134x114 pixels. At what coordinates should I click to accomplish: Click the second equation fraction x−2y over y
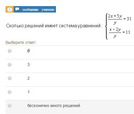(x=115, y=33)
